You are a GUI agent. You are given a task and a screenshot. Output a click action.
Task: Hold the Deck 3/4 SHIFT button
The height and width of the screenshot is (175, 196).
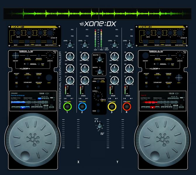coord(179,78)
